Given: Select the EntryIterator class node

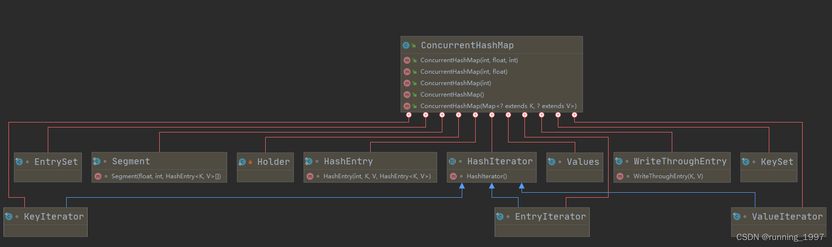Looking at the screenshot, I should click(x=542, y=222).
